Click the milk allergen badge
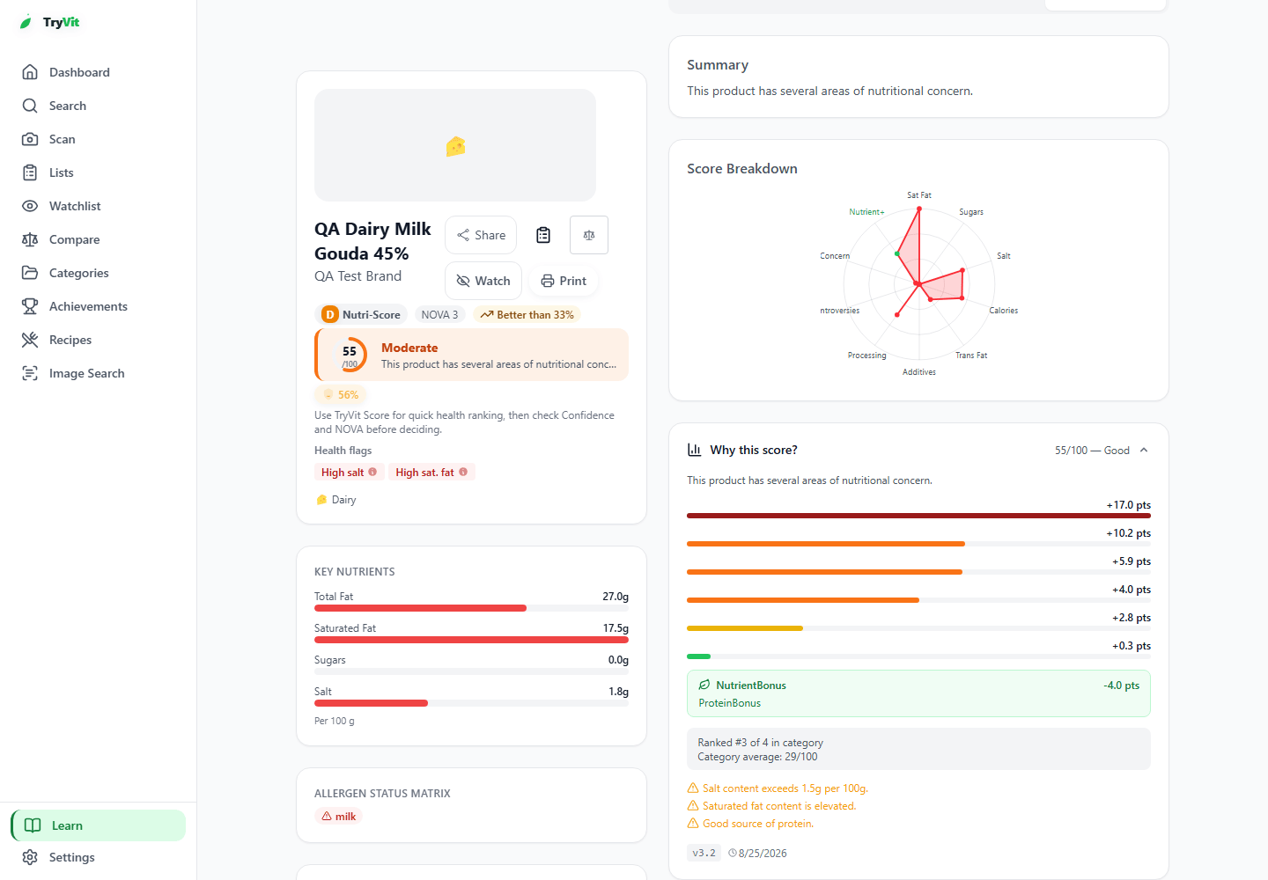This screenshot has width=1268, height=880. [x=339, y=816]
